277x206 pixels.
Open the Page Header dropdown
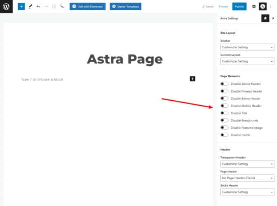(x=247, y=178)
